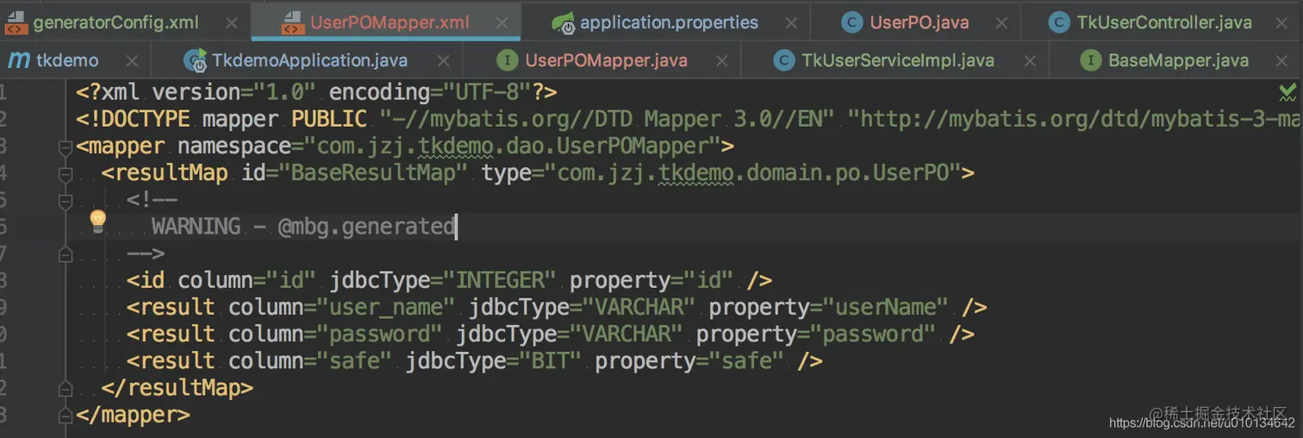Close the tkdemo tab

point(132,61)
